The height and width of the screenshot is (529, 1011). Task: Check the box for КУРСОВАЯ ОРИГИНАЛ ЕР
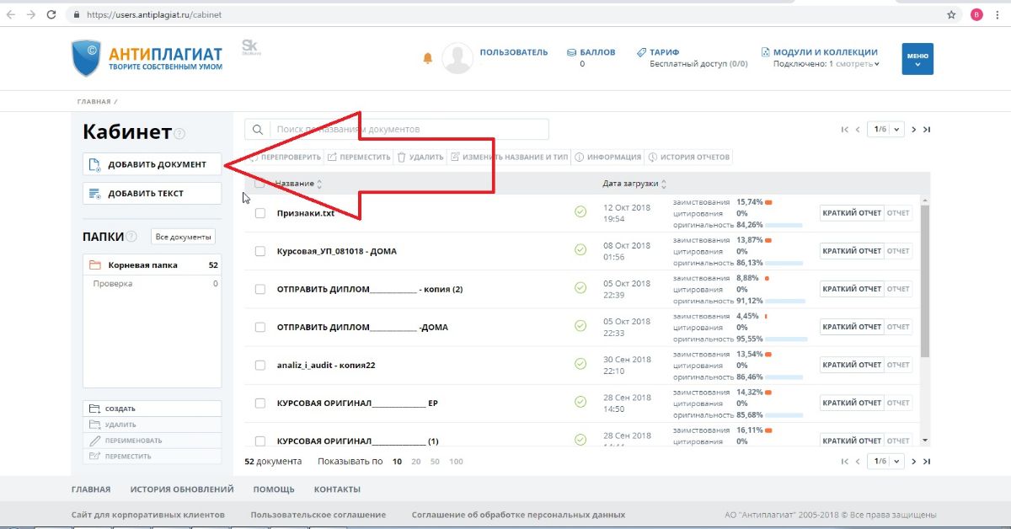click(260, 403)
